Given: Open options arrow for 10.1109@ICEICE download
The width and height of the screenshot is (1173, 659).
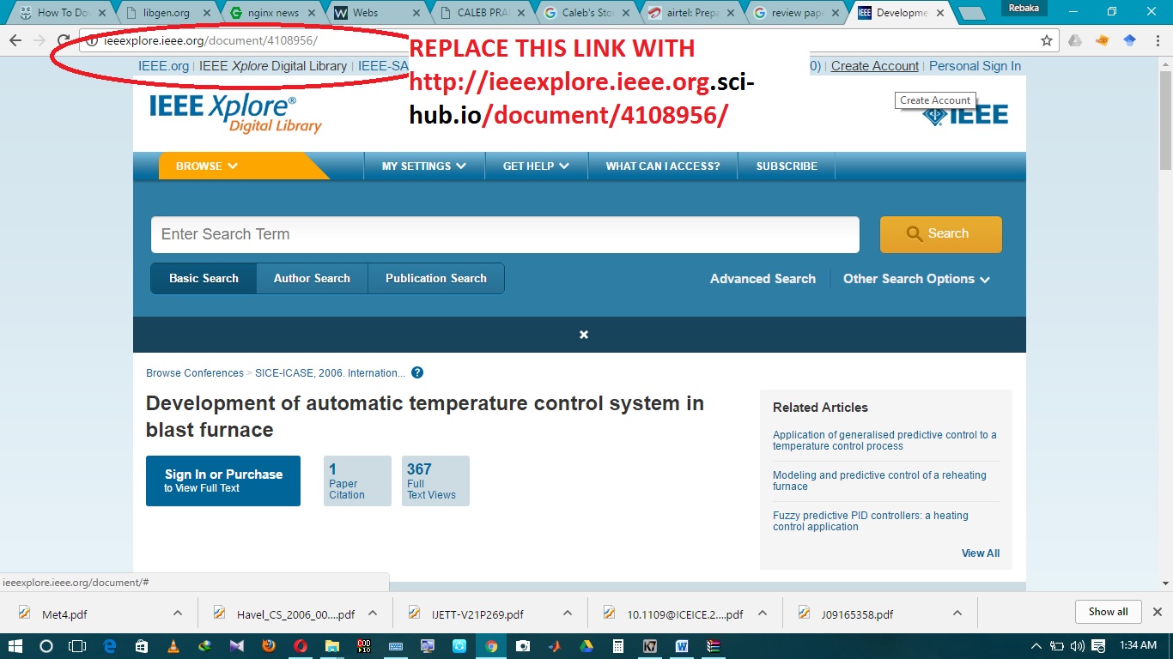Looking at the screenshot, I should 763,613.
